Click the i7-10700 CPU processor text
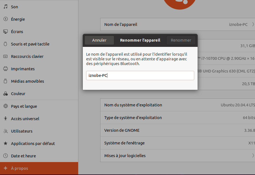Image resolution: width=255 pixels, height=175 pixels. click(x=226, y=58)
